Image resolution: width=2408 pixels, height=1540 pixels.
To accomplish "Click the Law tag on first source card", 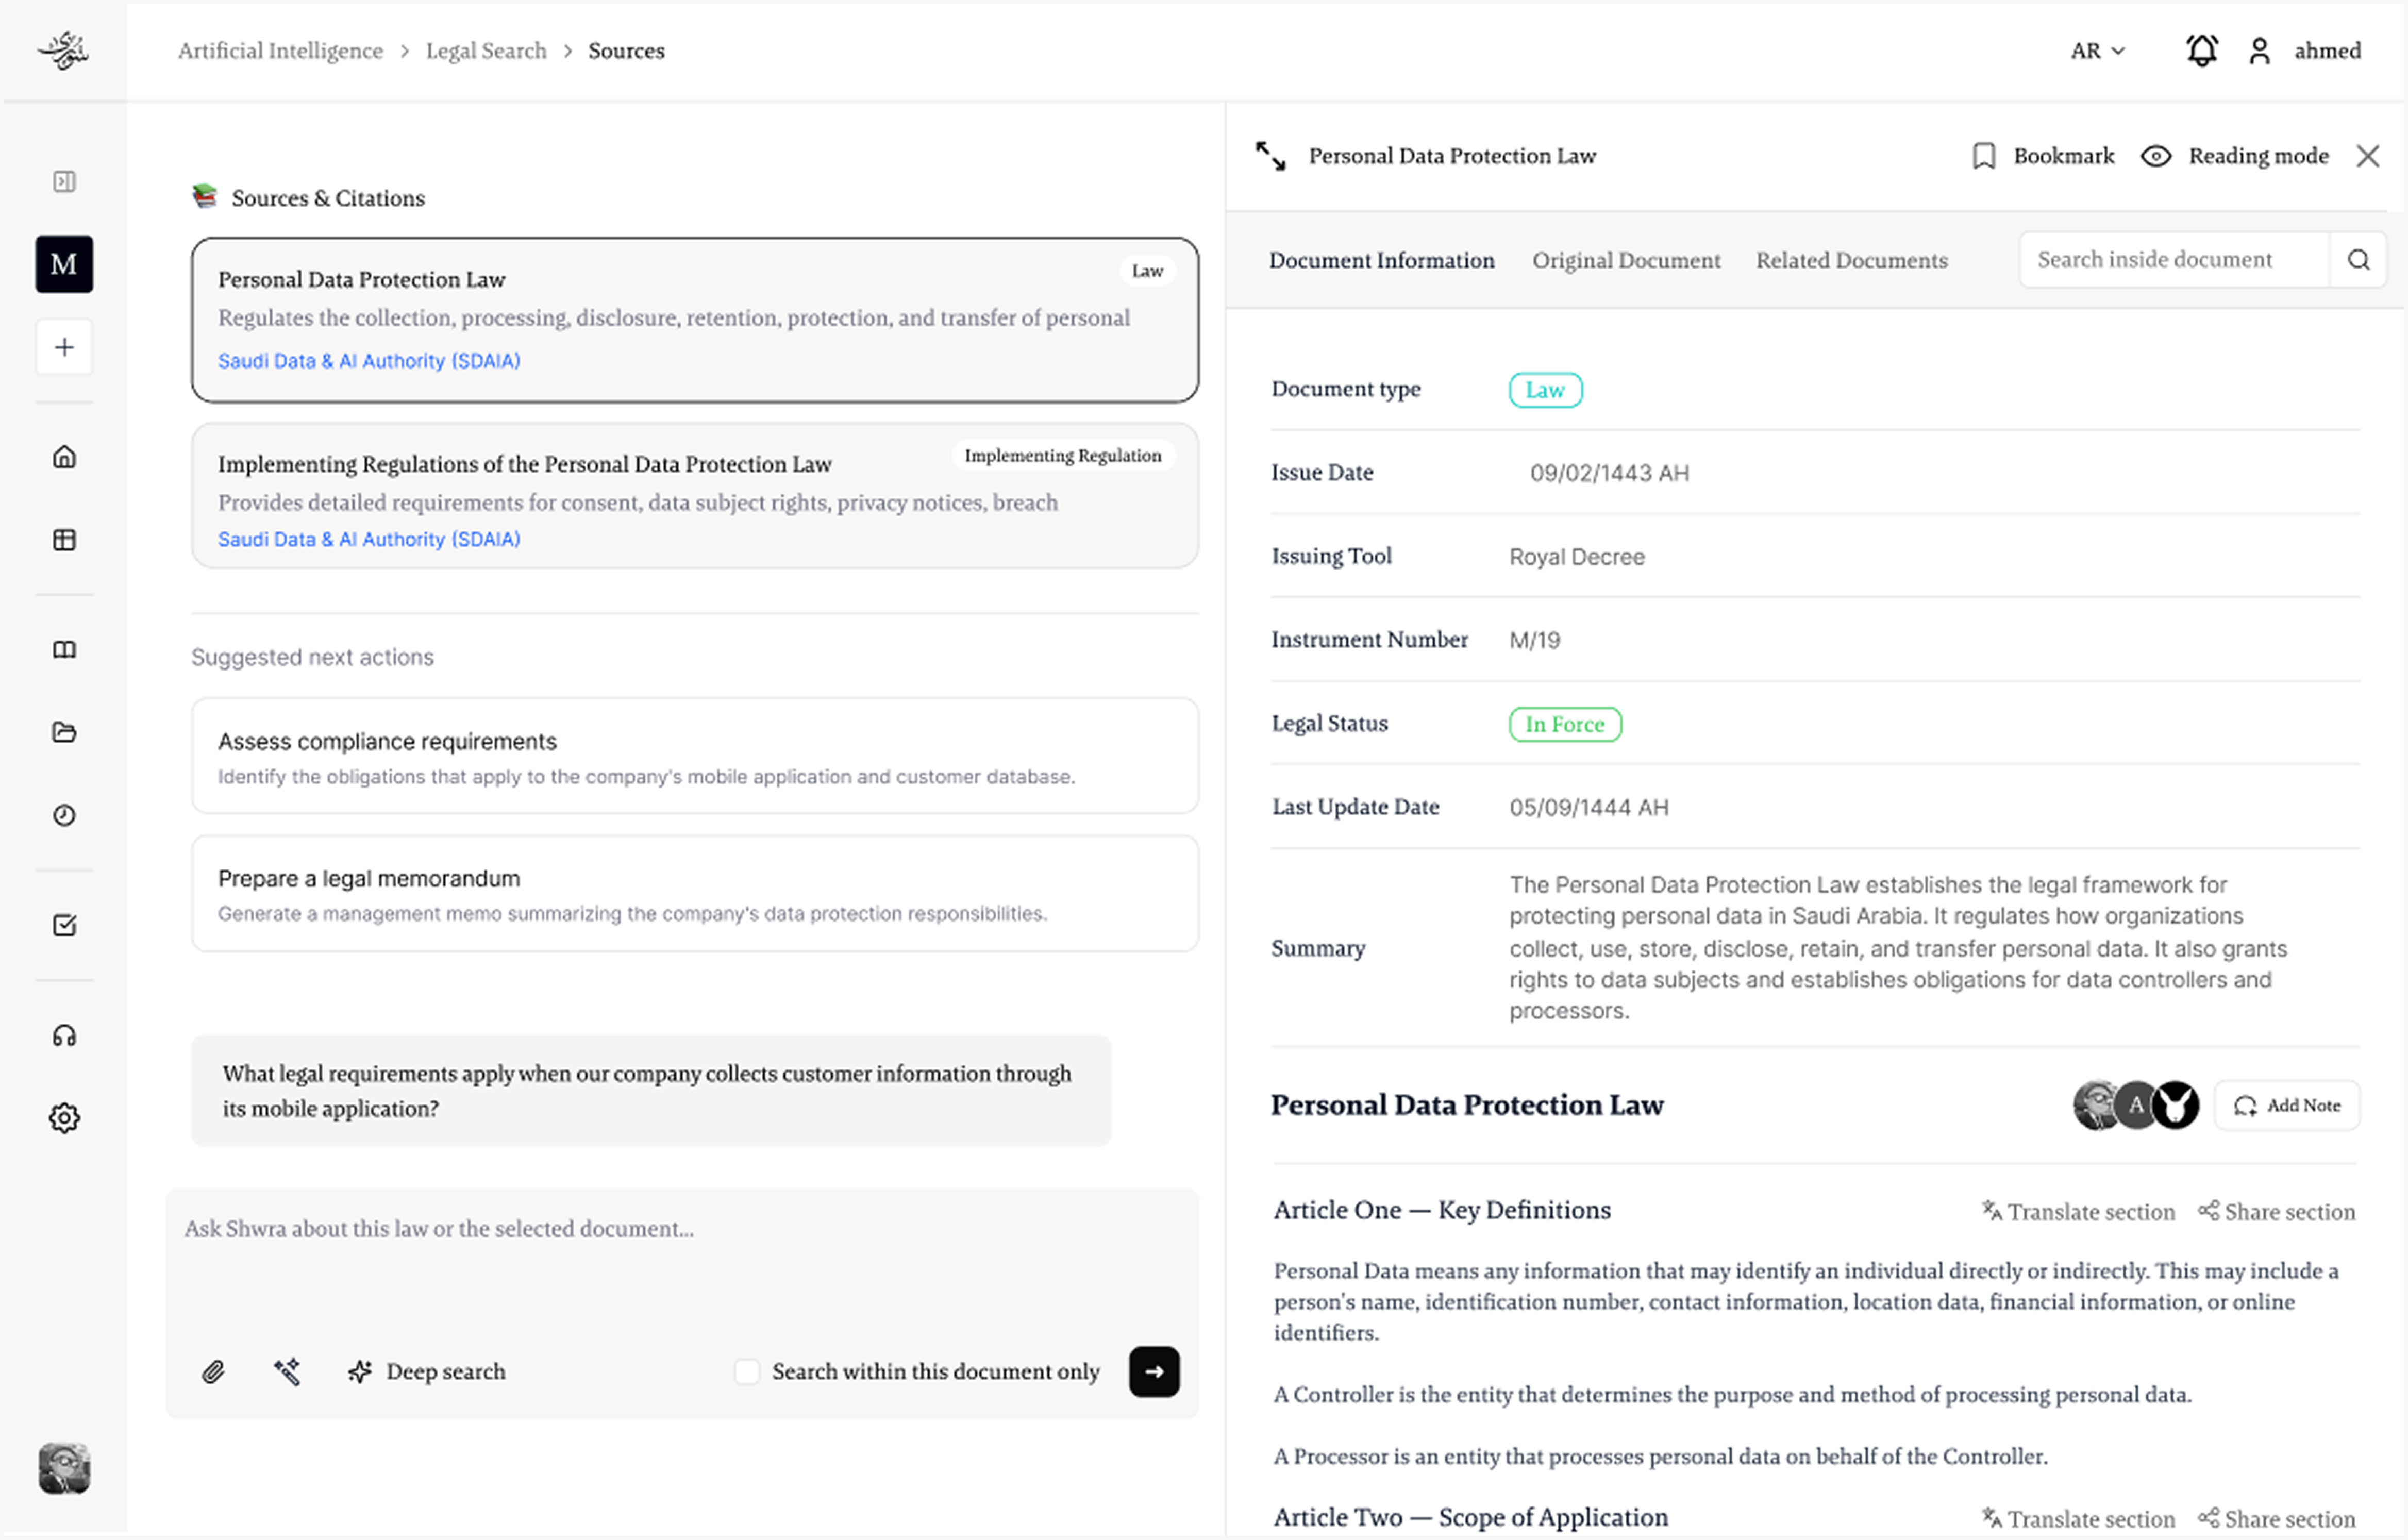I will (x=1147, y=271).
